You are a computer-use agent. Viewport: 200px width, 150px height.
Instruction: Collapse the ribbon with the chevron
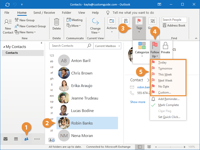(x=196, y=38)
